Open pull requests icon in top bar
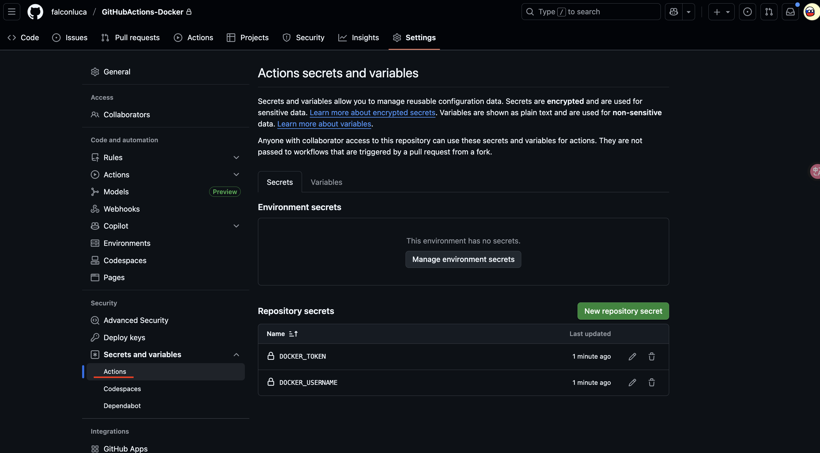 pyautogui.click(x=769, y=12)
